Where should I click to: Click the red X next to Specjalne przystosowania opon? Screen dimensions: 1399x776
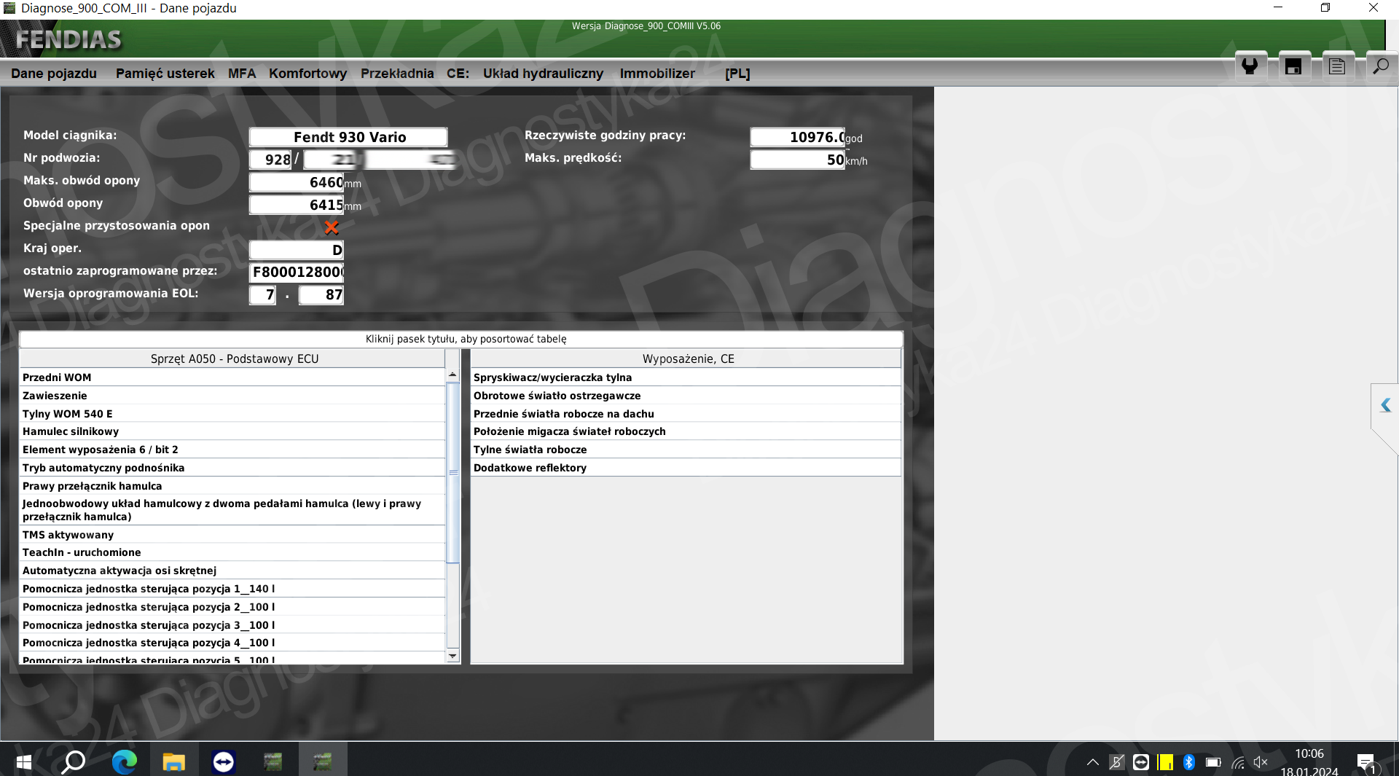tap(332, 227)
